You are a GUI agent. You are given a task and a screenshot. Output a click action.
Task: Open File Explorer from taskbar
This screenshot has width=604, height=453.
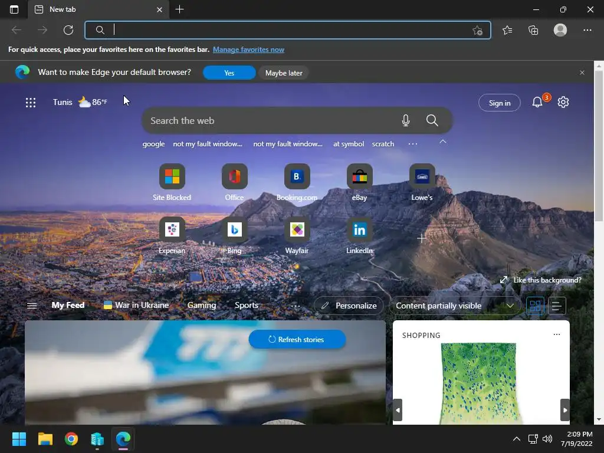click(x=45, y=439)
